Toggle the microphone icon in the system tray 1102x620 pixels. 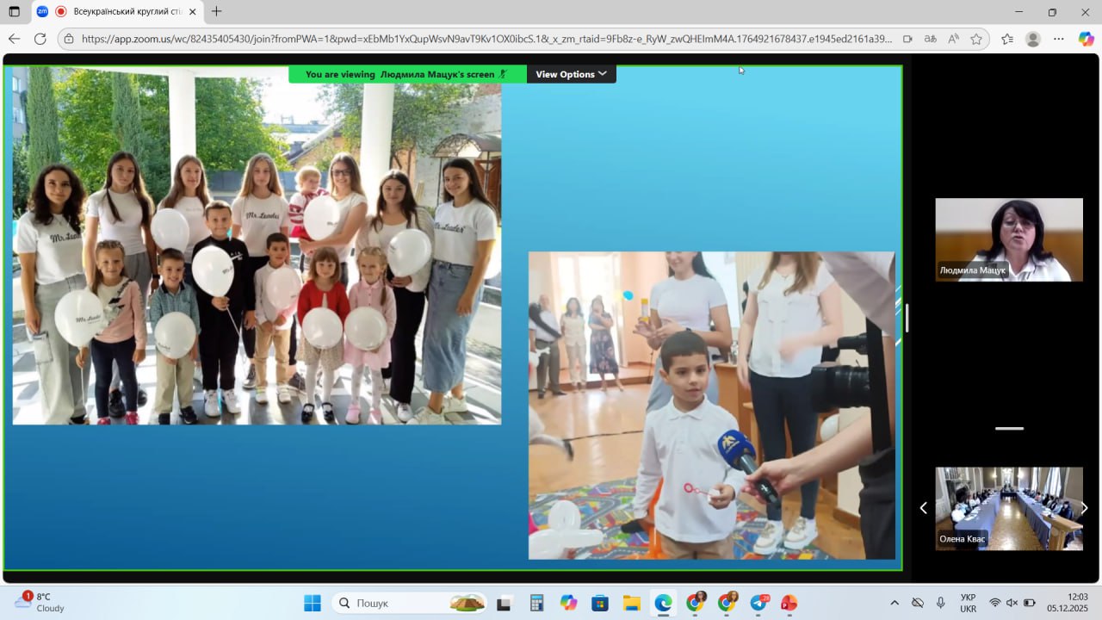point(940,603)
